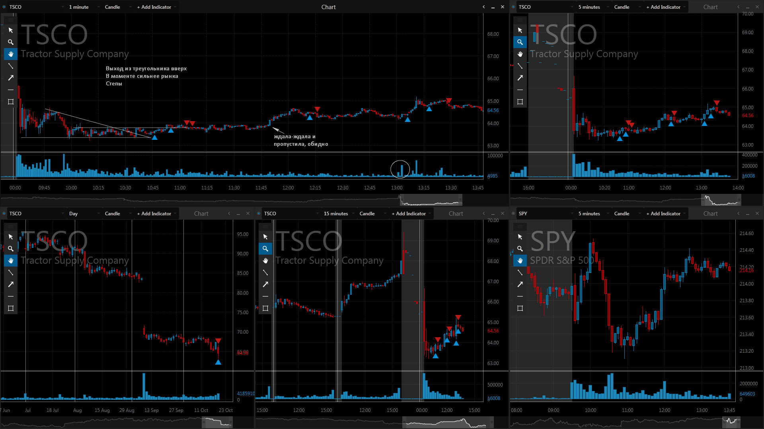The image size is (764, 429).
Task: Select trend line tool in TSCO 15 minutes chart
Action: 265,272
